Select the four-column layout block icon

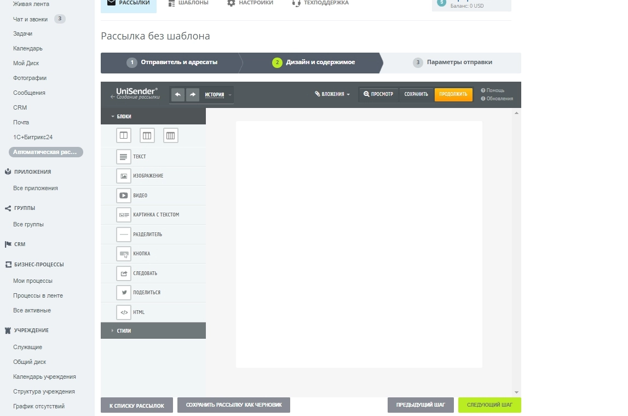tap(171, 135)
